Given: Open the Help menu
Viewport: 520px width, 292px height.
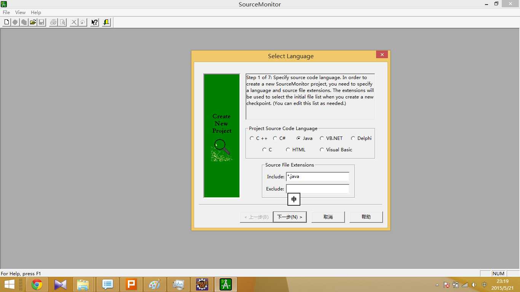Looking at the screenshot, I should click(36, 13).
